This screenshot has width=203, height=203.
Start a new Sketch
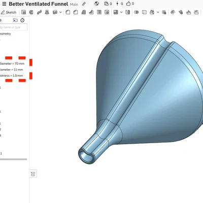click(9, 12)
